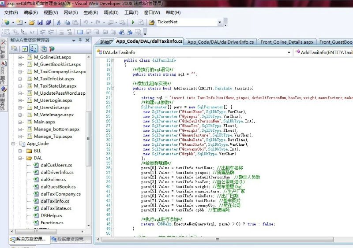Expand the BLL folder node
This screenshot has width=353, height=248.
pos(20,151)
